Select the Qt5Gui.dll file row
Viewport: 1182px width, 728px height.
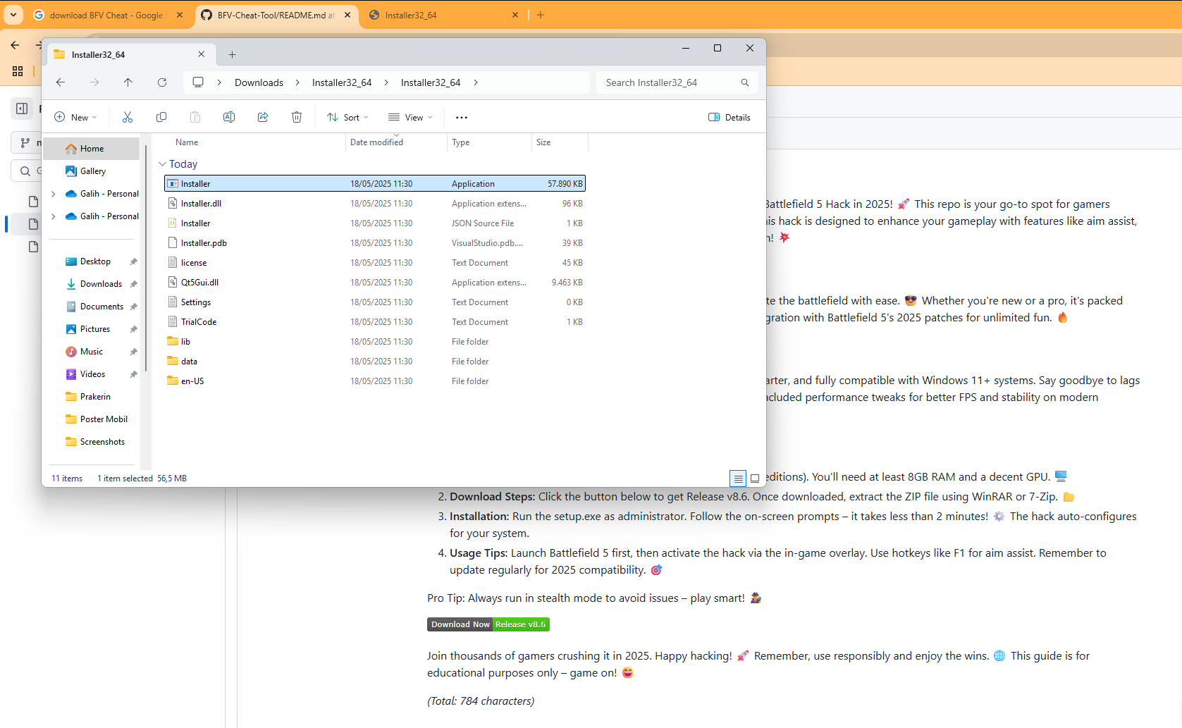[x=375, y=283]
